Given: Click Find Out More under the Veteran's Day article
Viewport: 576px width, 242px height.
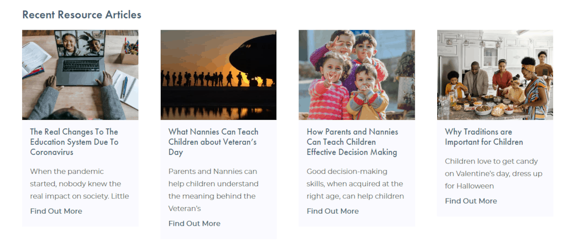Looking at the screenshot, I should pos(194,223).
